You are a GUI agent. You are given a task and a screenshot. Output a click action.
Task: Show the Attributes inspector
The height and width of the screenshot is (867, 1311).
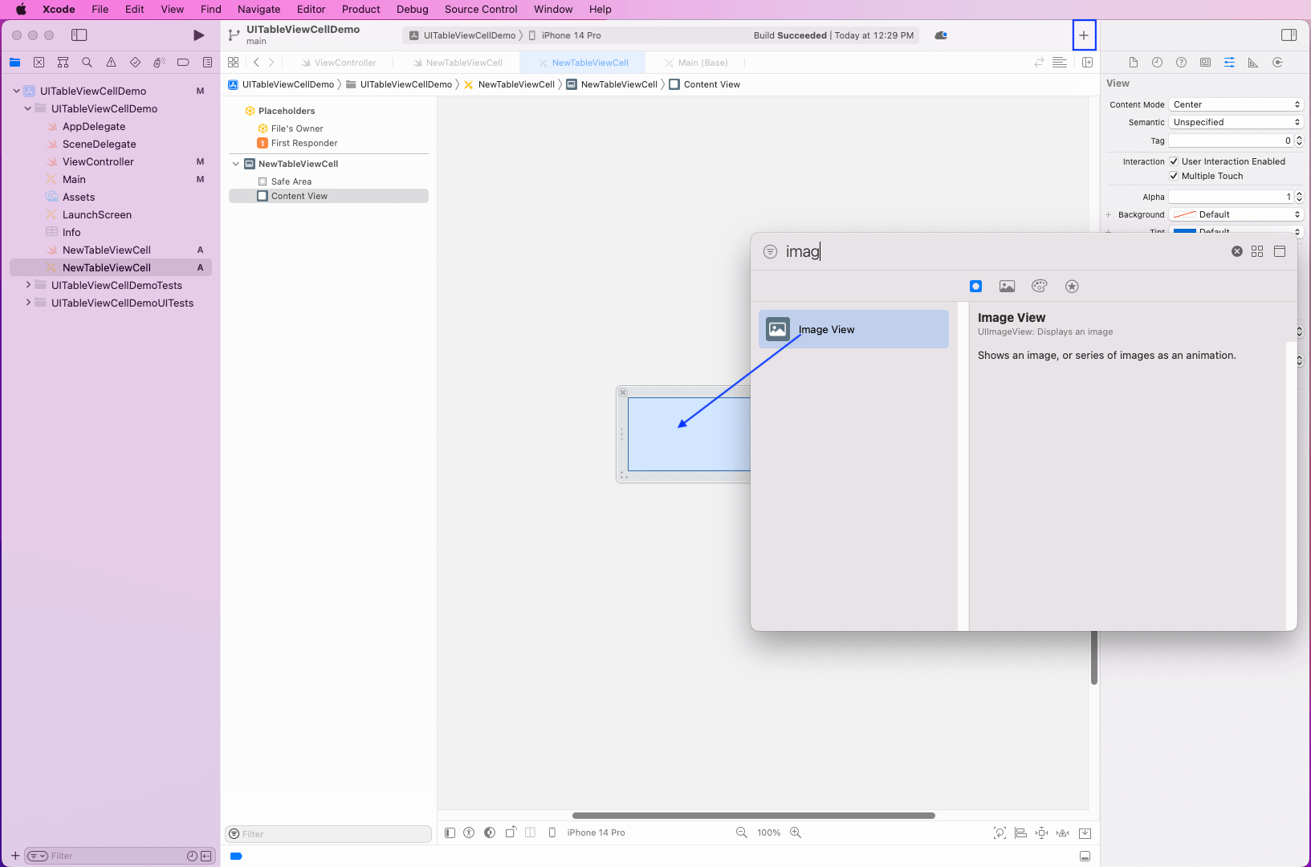click(1229, 63)
